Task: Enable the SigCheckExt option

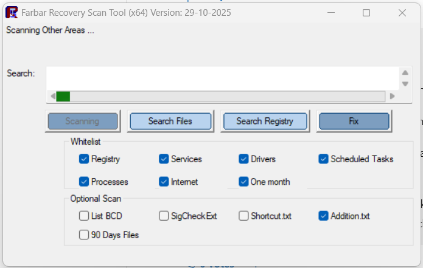Action: coord(164,216)
